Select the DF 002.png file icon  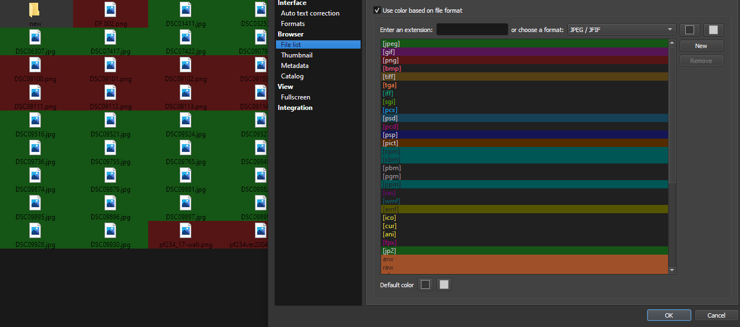(x=111, y=9)
